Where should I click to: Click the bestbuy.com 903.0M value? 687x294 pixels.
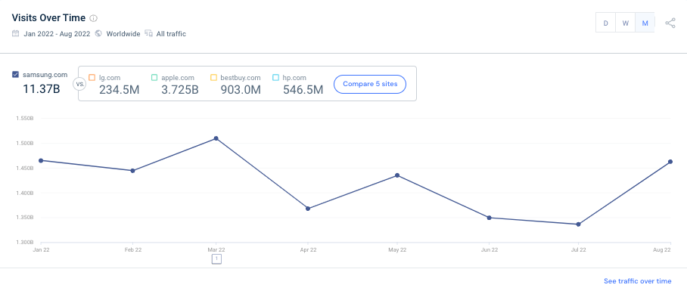pyautogui.click(x=241, y=90)
